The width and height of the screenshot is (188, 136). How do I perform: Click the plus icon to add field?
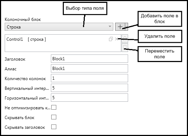point(120,27)
